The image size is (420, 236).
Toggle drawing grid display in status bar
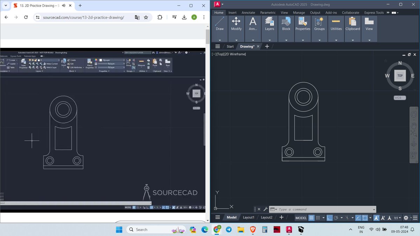point(311,218)
